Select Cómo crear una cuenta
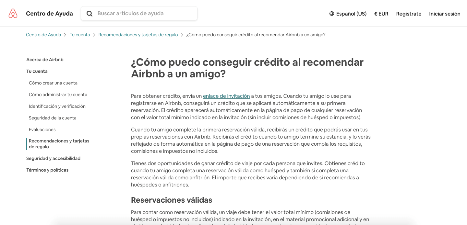This screenshot has height=225, width=467. coord(53,83)
